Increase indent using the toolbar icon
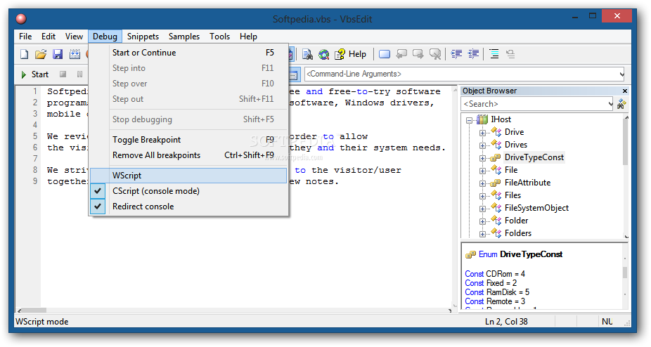The image size is (651, 347). coord(456,54)
